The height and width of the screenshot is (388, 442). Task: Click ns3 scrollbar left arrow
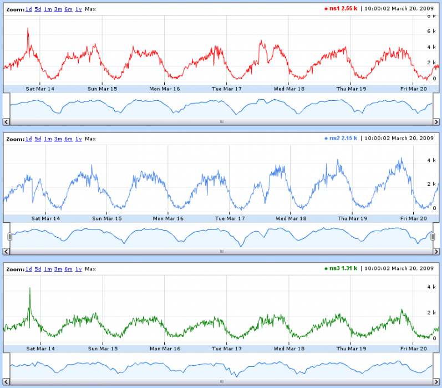pos(6,382)
